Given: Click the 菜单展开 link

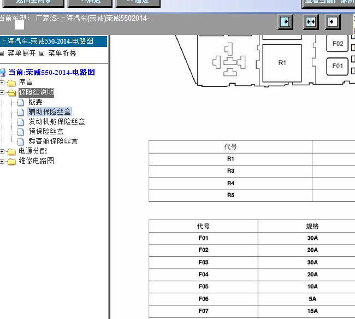Looking at the screenshot, I should point(22,53).
